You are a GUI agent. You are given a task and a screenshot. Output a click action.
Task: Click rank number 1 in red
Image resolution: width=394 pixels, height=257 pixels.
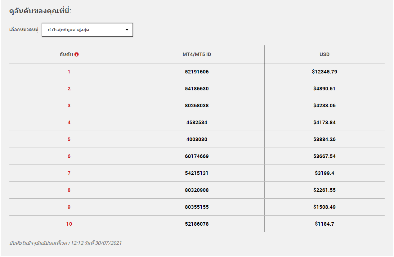[69, 72]
